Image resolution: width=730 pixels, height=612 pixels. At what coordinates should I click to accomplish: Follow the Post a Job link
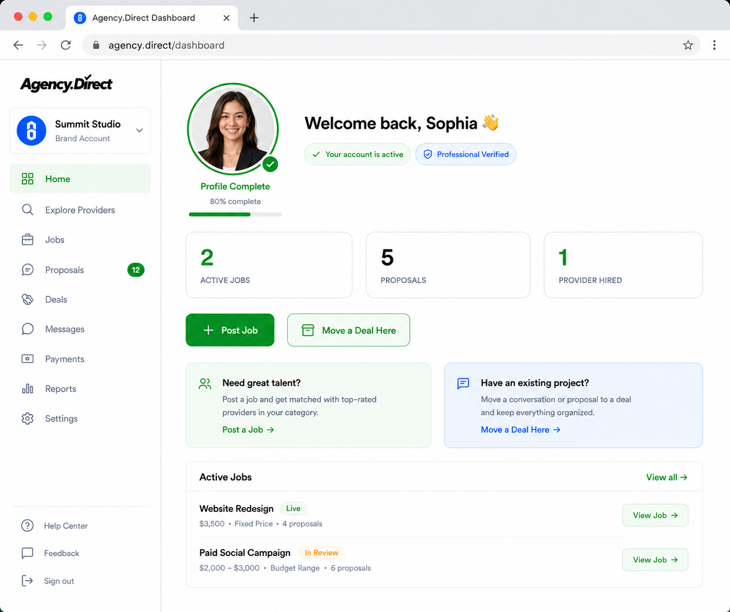pyautogui.click(x=248, y=430)
